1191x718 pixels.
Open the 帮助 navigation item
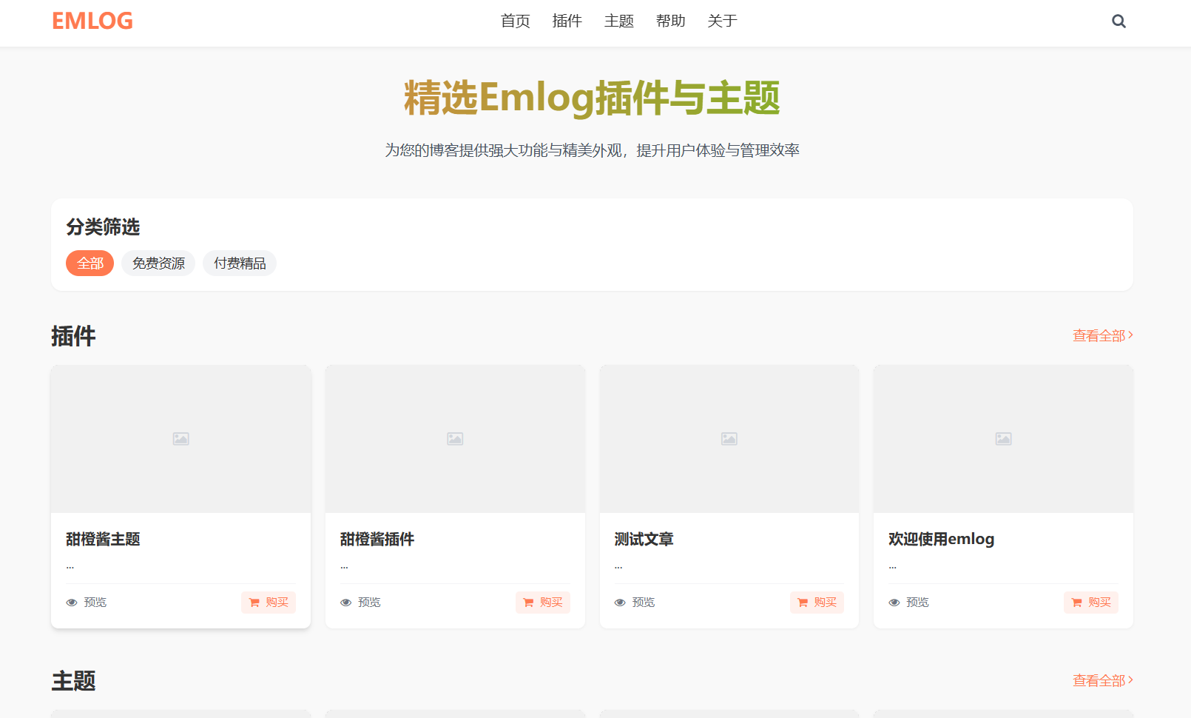[x=671, y=21]
